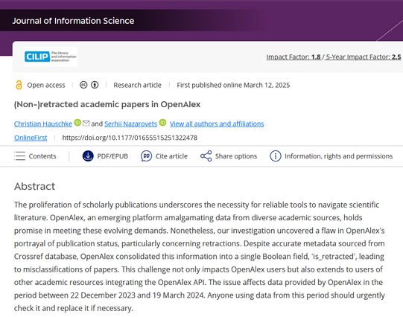This screenshot has height=317, width=403.
Task: Click the Abstract heading
Action: (x=35, y=186)
